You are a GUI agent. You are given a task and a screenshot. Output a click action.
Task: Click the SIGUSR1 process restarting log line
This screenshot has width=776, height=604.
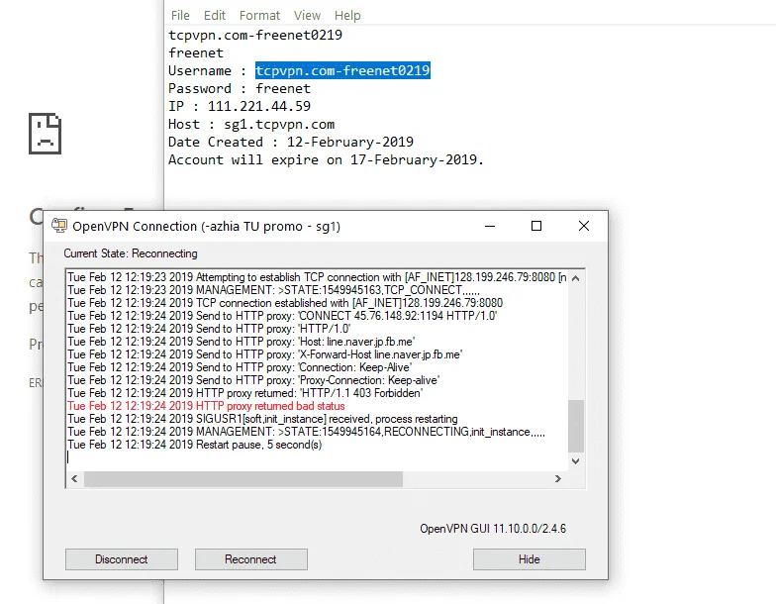[262, 419]
